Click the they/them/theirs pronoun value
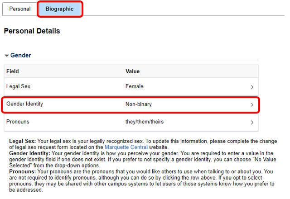This screenshot has width=290, height=199. [146, 122]
